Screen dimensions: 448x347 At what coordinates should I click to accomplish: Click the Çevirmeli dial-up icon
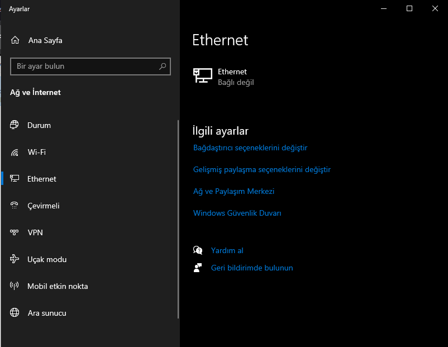pos(15,206)
